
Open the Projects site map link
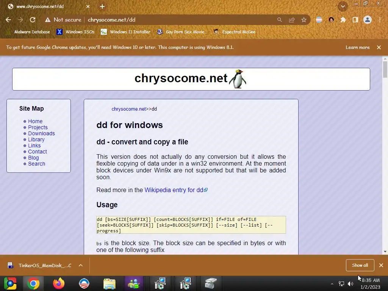point(38,127)
